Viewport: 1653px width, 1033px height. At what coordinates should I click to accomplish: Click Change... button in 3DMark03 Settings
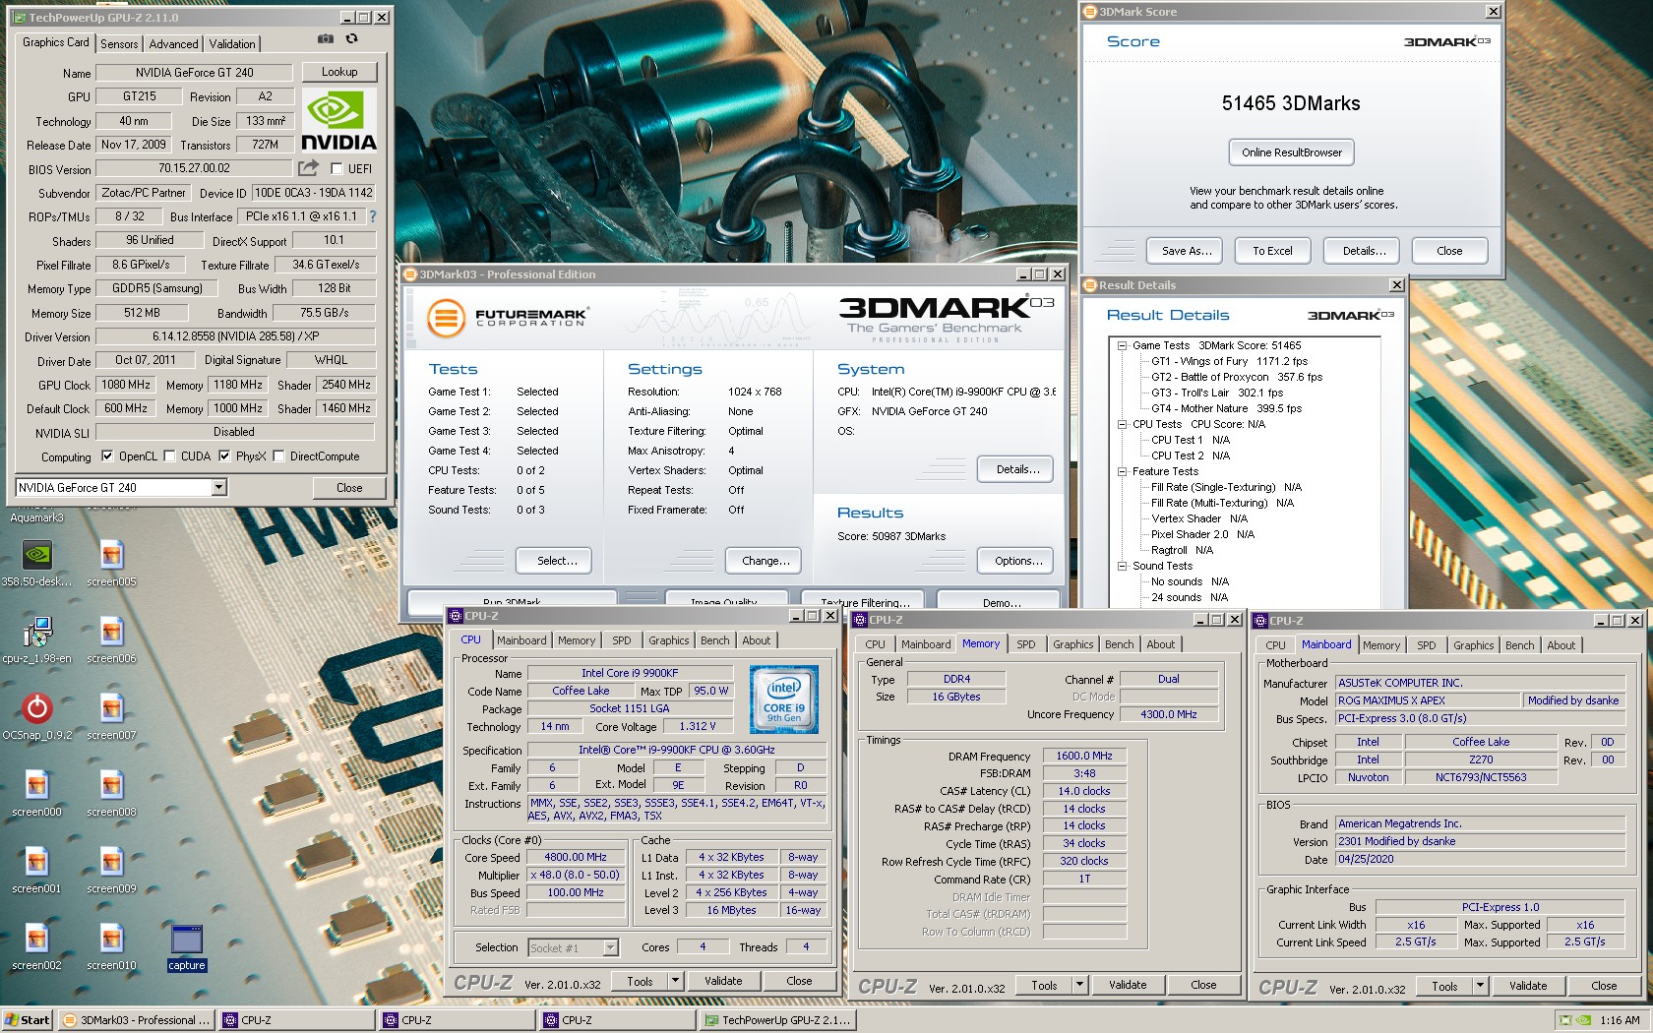coord(765,561)
